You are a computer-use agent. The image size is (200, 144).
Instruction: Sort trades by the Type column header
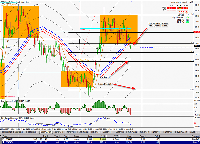point(53,136)
